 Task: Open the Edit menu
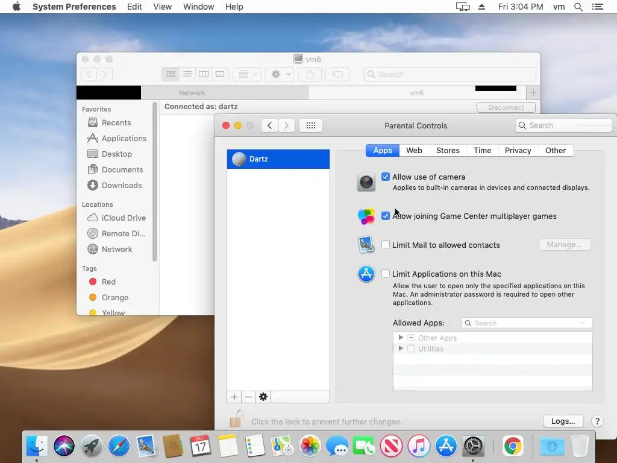click(134, 7)
